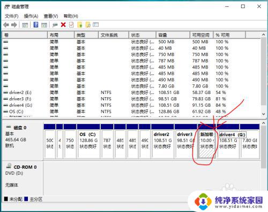
Task: Click the 58.37 GB free space cell
Action: pyautogui.click(x=202, y=92)
